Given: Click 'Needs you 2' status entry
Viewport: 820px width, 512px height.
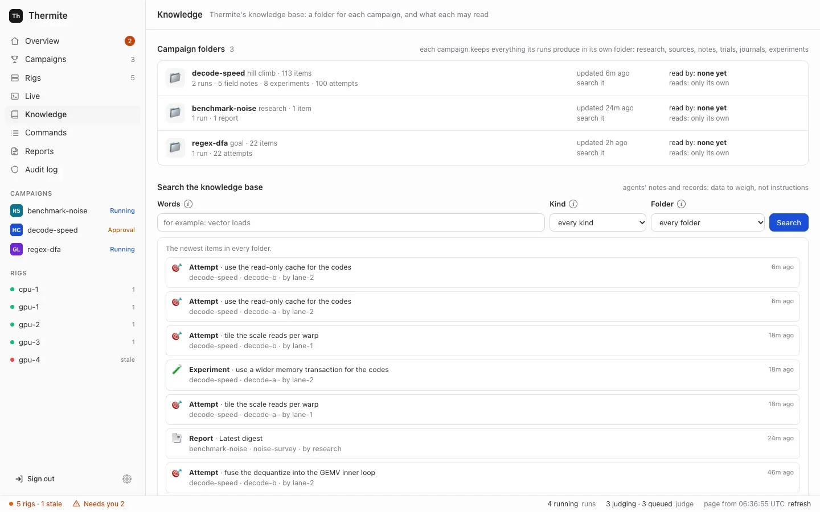Looking at the screenshot, I should 99,504.
